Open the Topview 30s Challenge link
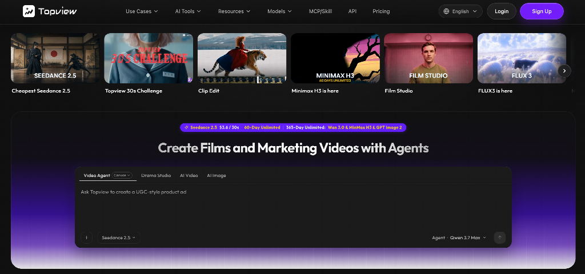Viewport: 585px width, 274px height. pyautogui.click(x=134, y=91)
